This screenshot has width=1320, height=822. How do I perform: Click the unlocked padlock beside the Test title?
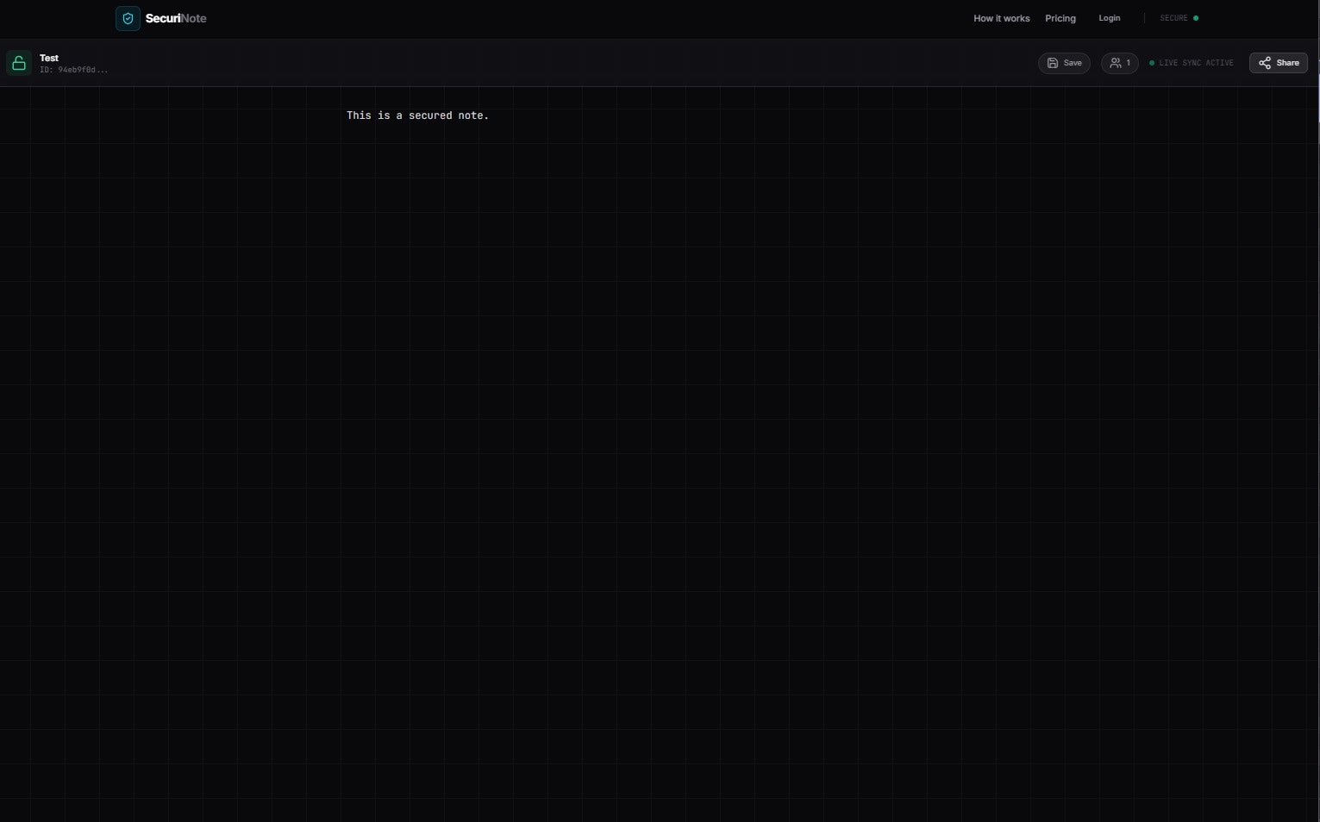point(19,62)
